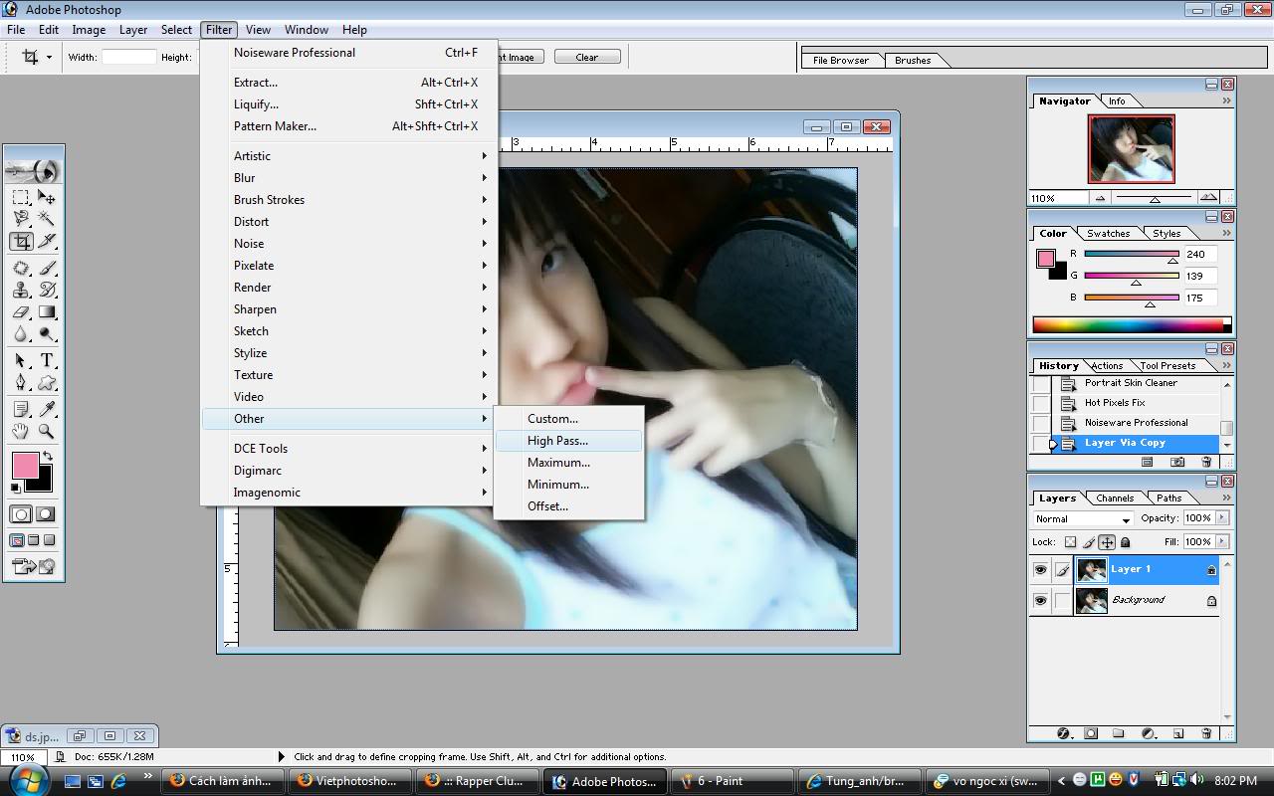1274x796 pixels.
Task: Create a new layer in Layers panel
Action: (x=1178, y=733)
